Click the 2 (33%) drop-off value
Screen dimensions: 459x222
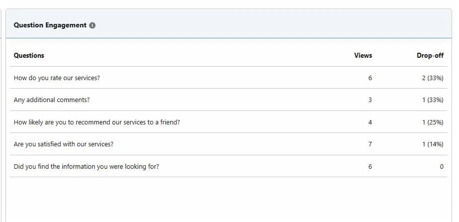433,78
